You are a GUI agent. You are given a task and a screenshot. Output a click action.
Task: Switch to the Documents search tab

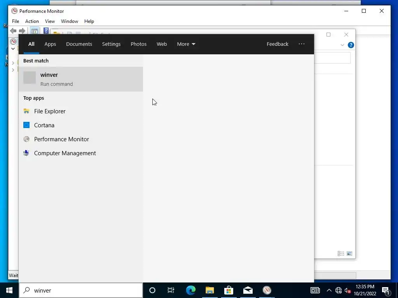[x=79, y=44]
